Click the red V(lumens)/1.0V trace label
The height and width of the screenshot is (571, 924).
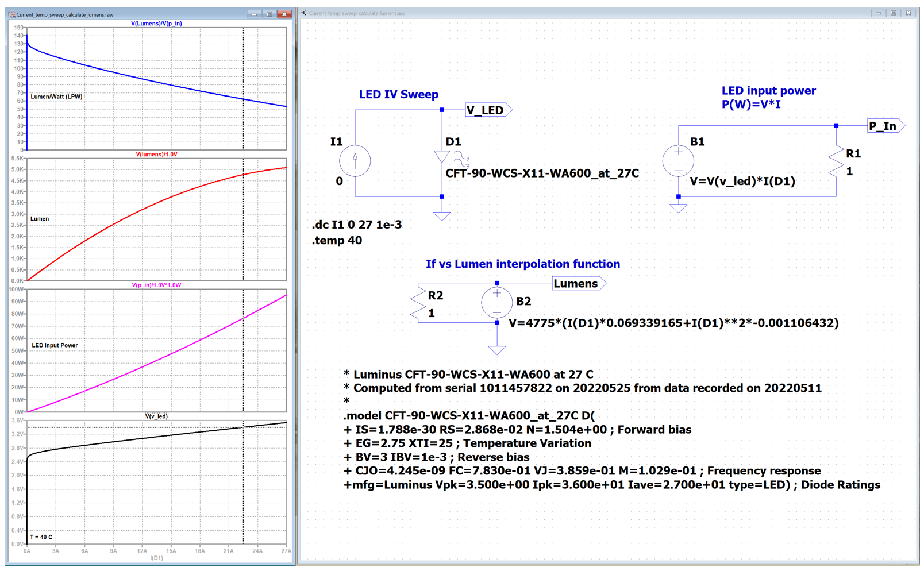(156, 155)
